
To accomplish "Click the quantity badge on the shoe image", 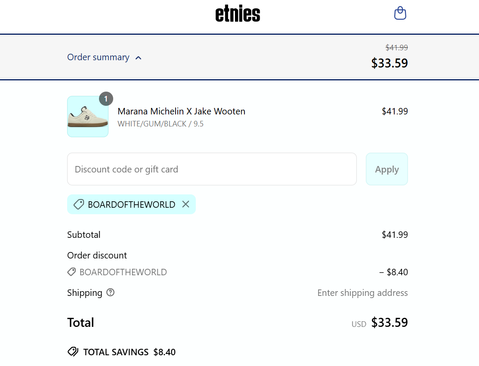I will (106, 99).
